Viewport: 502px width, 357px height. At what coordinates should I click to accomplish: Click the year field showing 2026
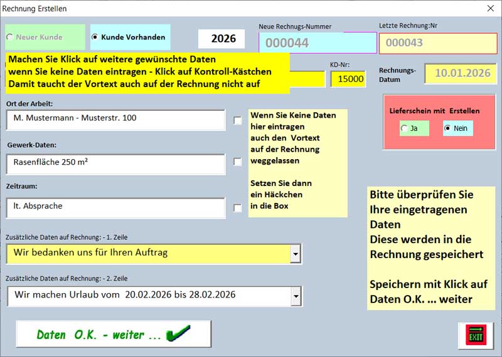[223, 39]
